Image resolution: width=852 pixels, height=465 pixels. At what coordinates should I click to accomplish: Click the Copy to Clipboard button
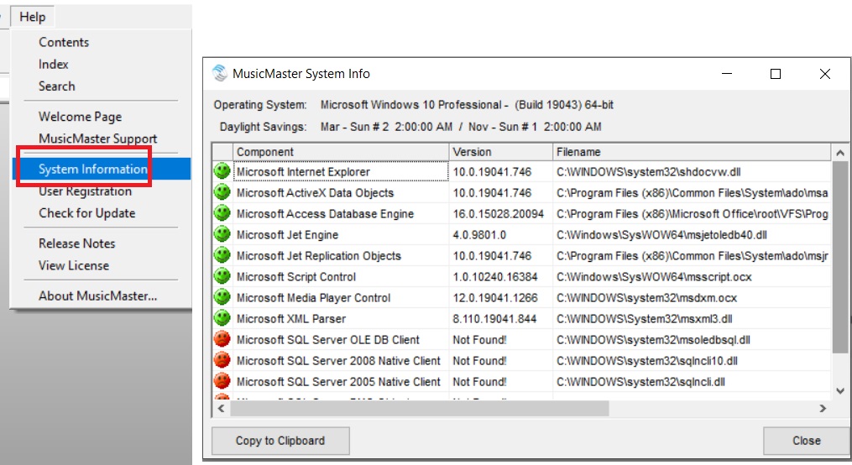[280, 441]
